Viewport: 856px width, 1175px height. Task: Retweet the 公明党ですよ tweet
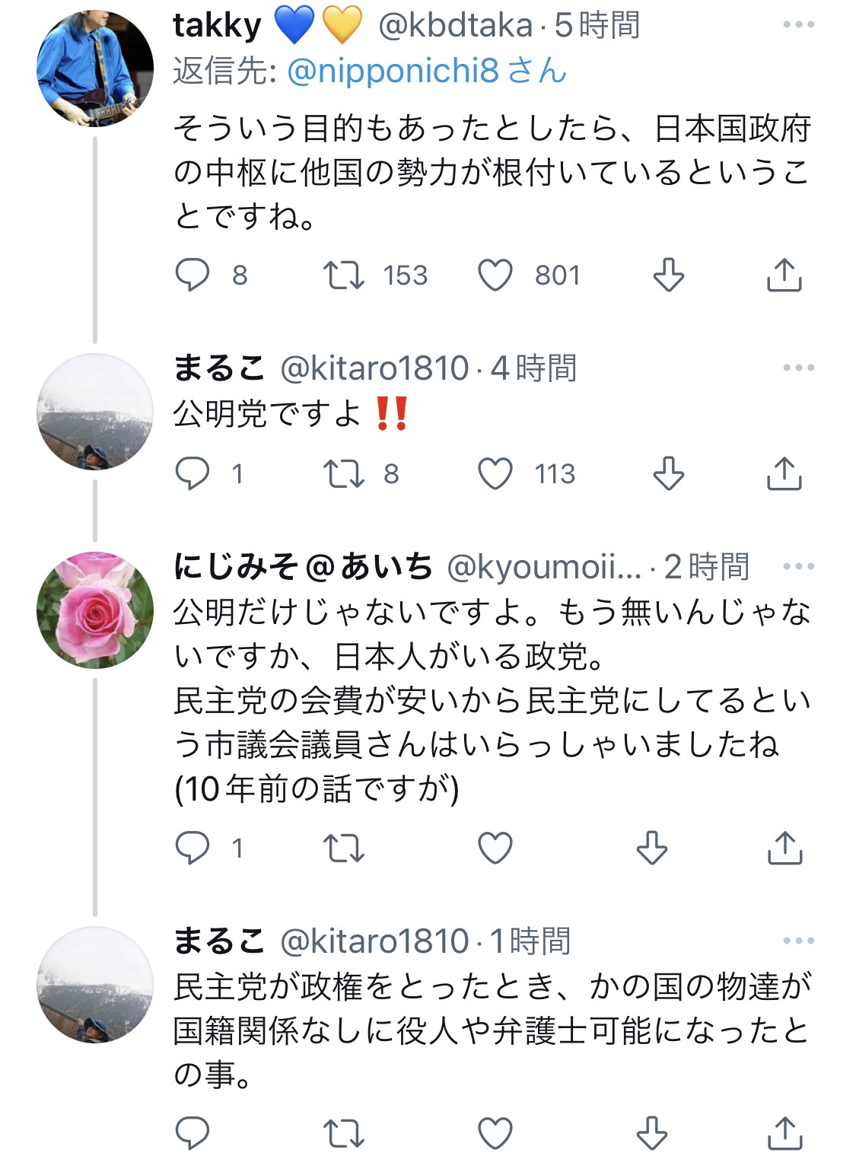(344, 473)
